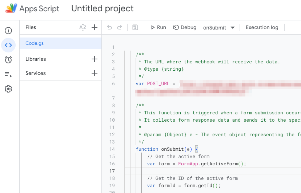
Task: Open the Execution log
Action: pyautogui.click(x=262, y=27)
